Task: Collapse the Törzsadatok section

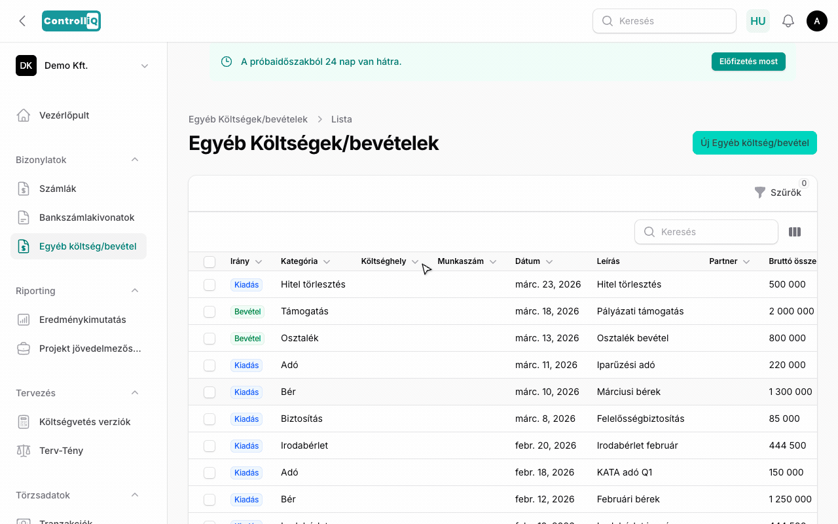Action: pos(135,495)
